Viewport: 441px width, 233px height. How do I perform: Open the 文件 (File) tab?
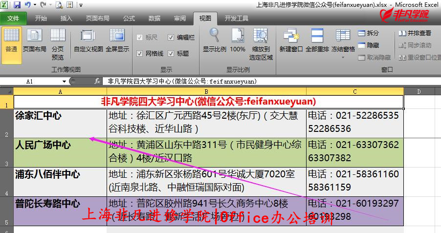coord(13,19)
